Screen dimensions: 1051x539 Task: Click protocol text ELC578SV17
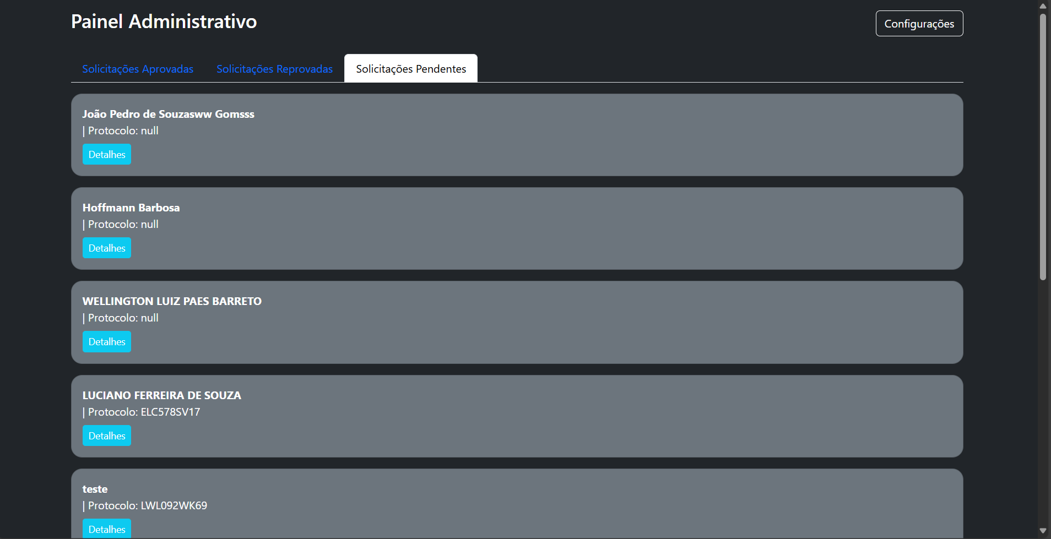170,412
